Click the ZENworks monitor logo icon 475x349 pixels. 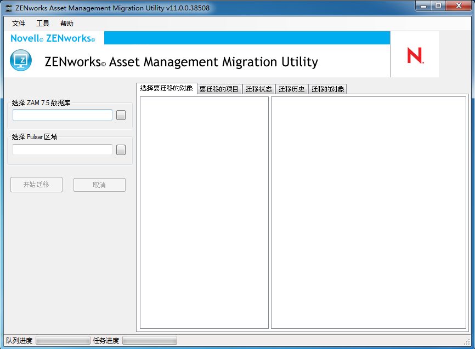pyautogui.click(x=21, y=60)
